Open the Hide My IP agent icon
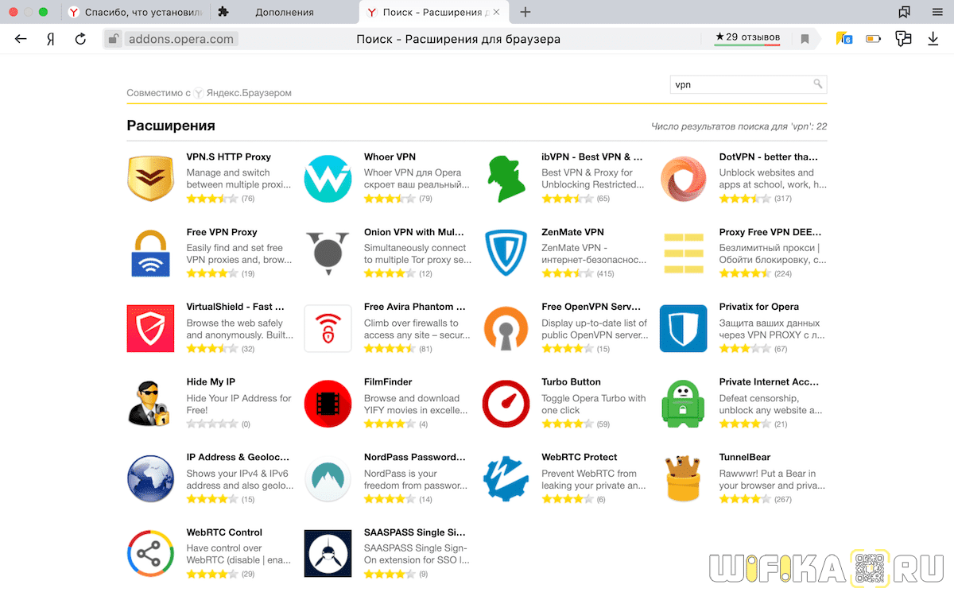Screen dimensions: 954x596 [150, 404]
